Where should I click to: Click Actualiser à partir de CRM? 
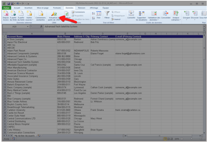[54, 16]
